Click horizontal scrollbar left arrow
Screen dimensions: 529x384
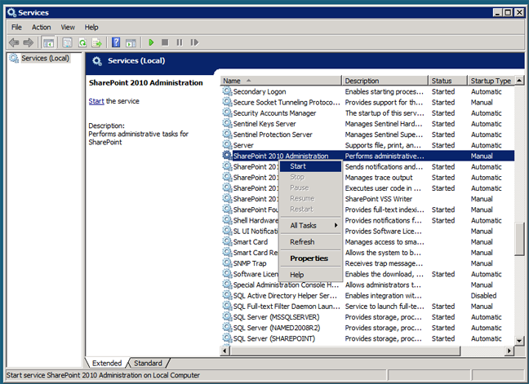[224, 351]
